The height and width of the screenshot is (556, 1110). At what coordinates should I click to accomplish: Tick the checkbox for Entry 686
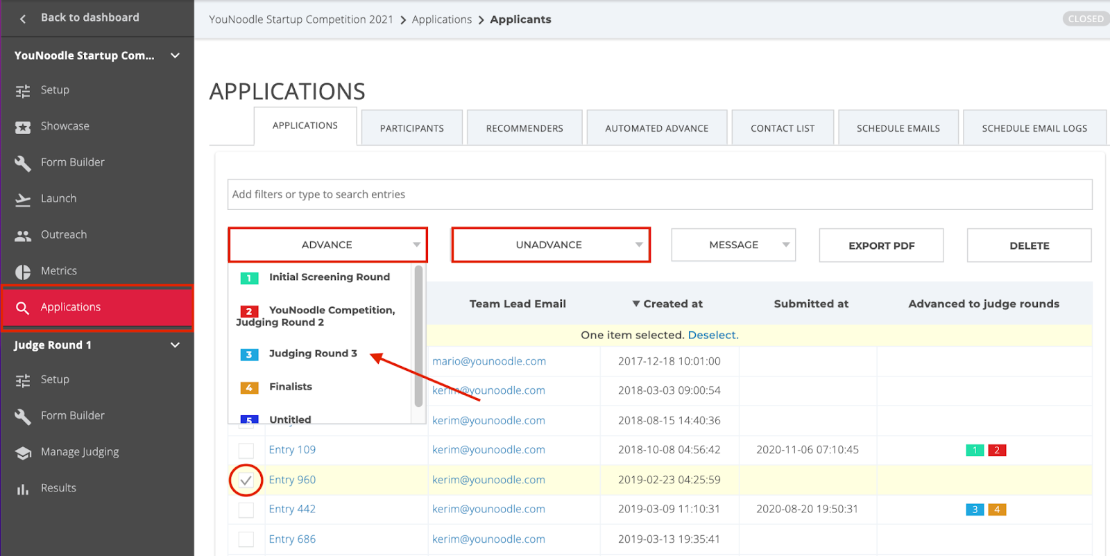246,539
